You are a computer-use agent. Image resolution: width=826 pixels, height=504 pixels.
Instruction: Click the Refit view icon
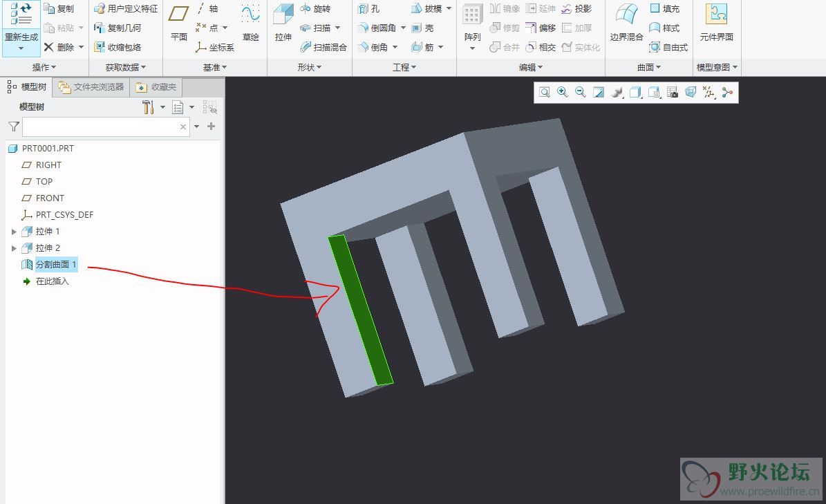pyautogui.click(x=545, y=93)
